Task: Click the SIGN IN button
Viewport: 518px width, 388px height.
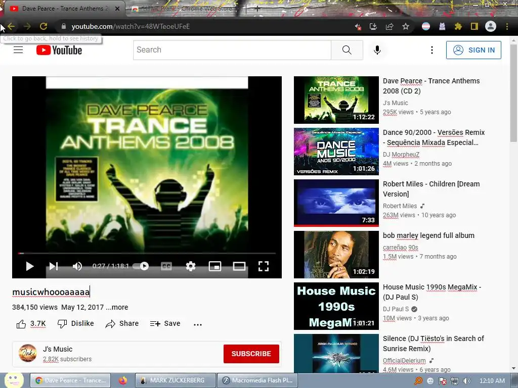Action: point(473,50)
